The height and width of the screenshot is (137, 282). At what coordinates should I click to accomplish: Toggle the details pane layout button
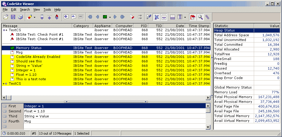172,17
